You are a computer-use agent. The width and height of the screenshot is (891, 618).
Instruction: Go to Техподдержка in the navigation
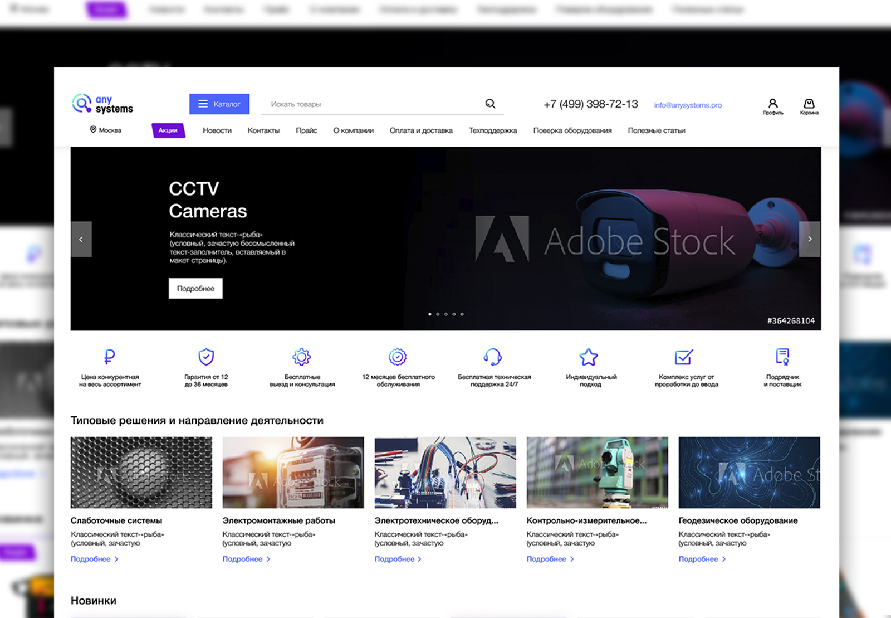pyautogui.click(x=493, y=130)
